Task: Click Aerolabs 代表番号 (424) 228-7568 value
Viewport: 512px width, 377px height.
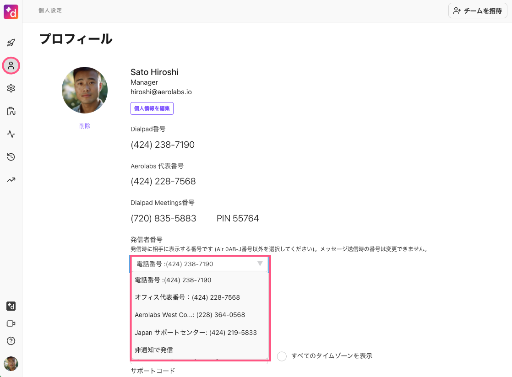Action: pos(163,181)
